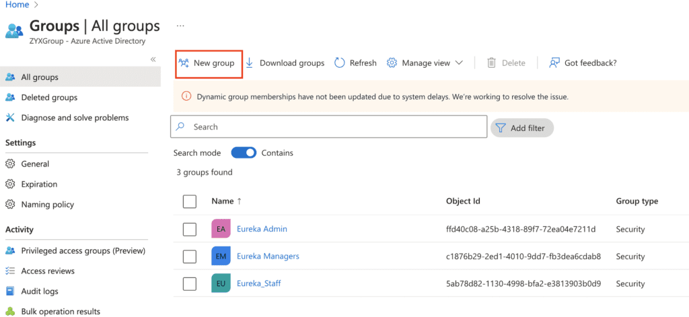Go to Home breadcrumb link

pos(17,5)
